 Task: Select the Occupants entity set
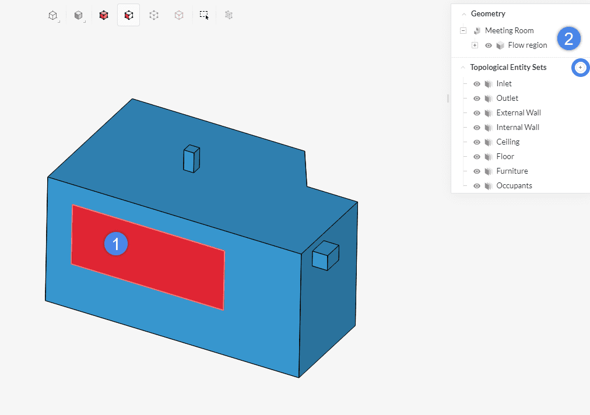[x=514, y=185]
